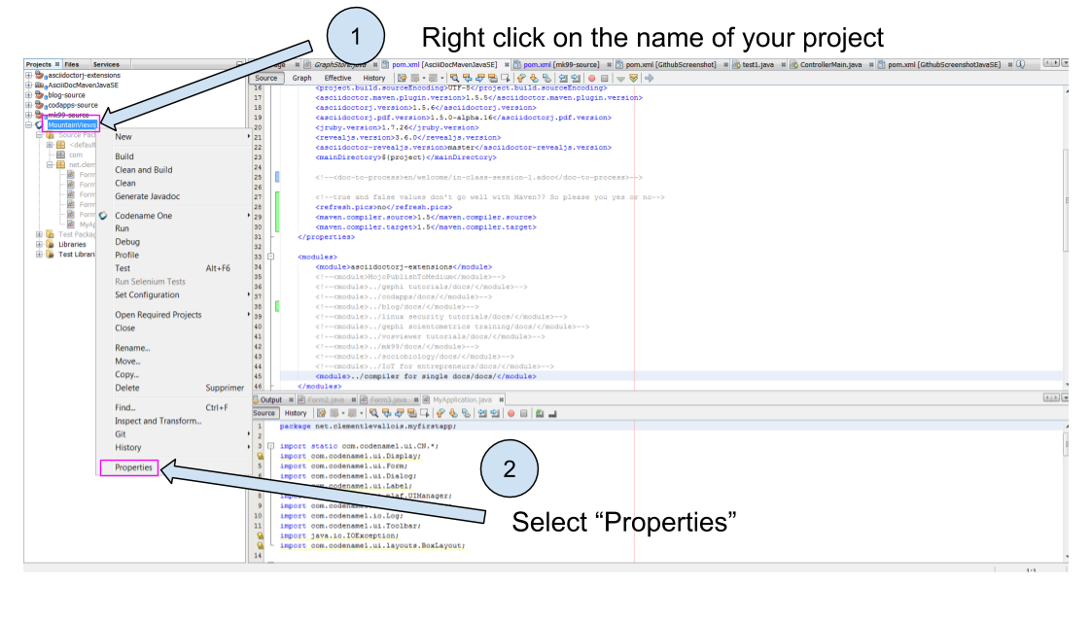Image resolution: width=1092 pixels, height=620 pixels.
Task: Click Find Next Occurrence icon in upper toolbar
Action: coord(479,79)
